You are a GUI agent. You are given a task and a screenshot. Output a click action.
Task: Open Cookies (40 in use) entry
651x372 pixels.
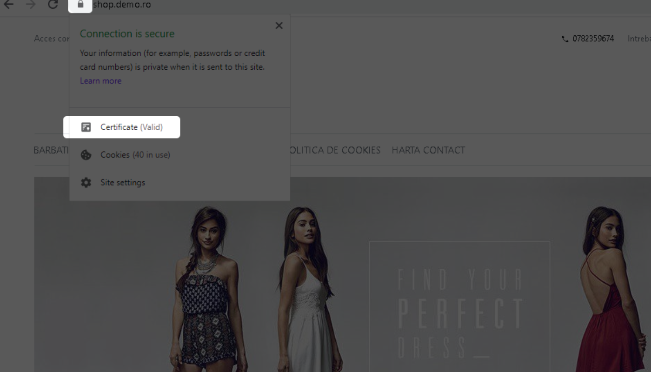tap(180, 155)
